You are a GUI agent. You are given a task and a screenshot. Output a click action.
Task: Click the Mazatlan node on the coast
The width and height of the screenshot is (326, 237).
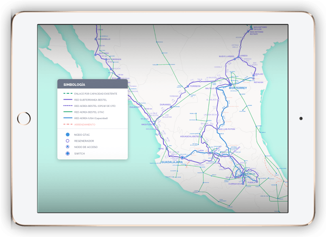coord(154,124)
